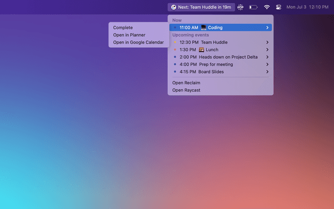Expand the Team Huddle chevron arrow
The image size is (334, 209).
coord(267,42)
